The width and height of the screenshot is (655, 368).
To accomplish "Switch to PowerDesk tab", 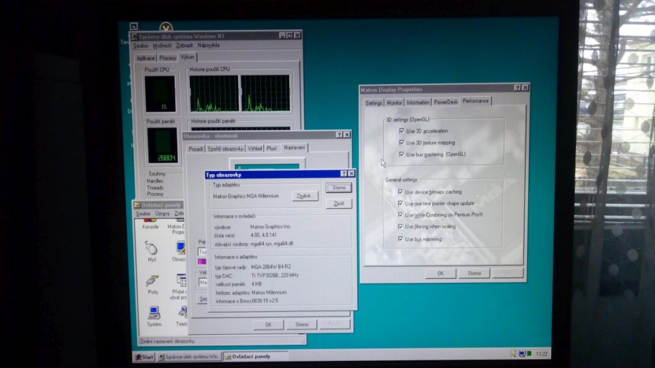I will point(445,102).
